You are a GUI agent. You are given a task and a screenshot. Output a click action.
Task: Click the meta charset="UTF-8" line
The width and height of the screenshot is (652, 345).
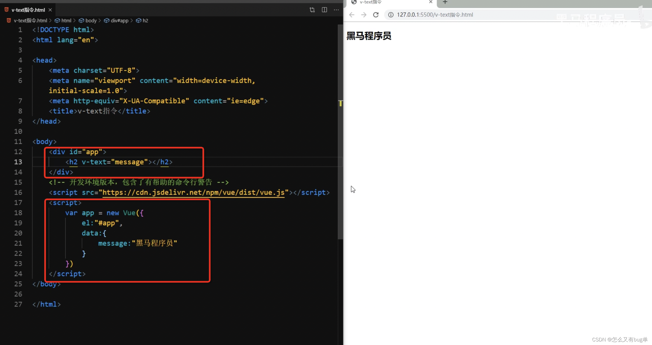(94, 71)
